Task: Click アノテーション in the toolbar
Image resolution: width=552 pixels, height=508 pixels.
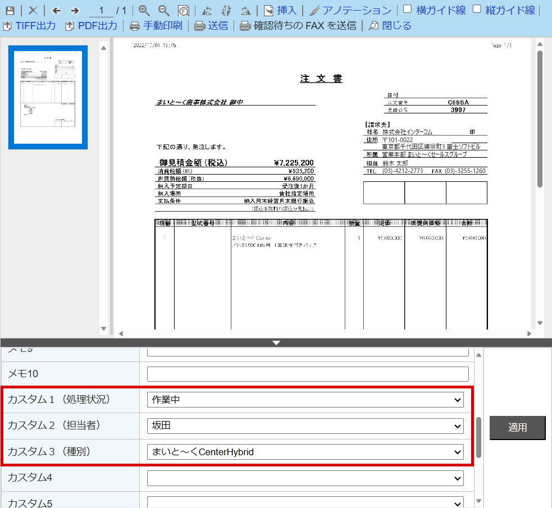Action: [x=350, y=11]
